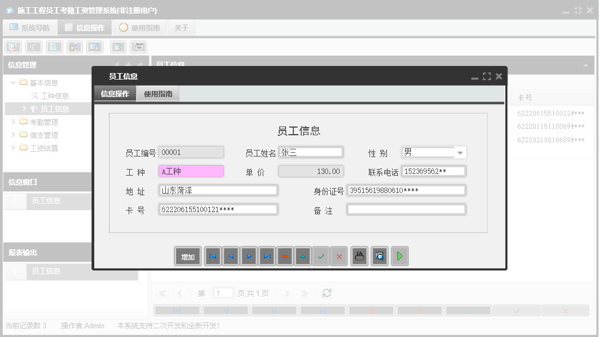Navigate to the first employee record

pos(213,256)
